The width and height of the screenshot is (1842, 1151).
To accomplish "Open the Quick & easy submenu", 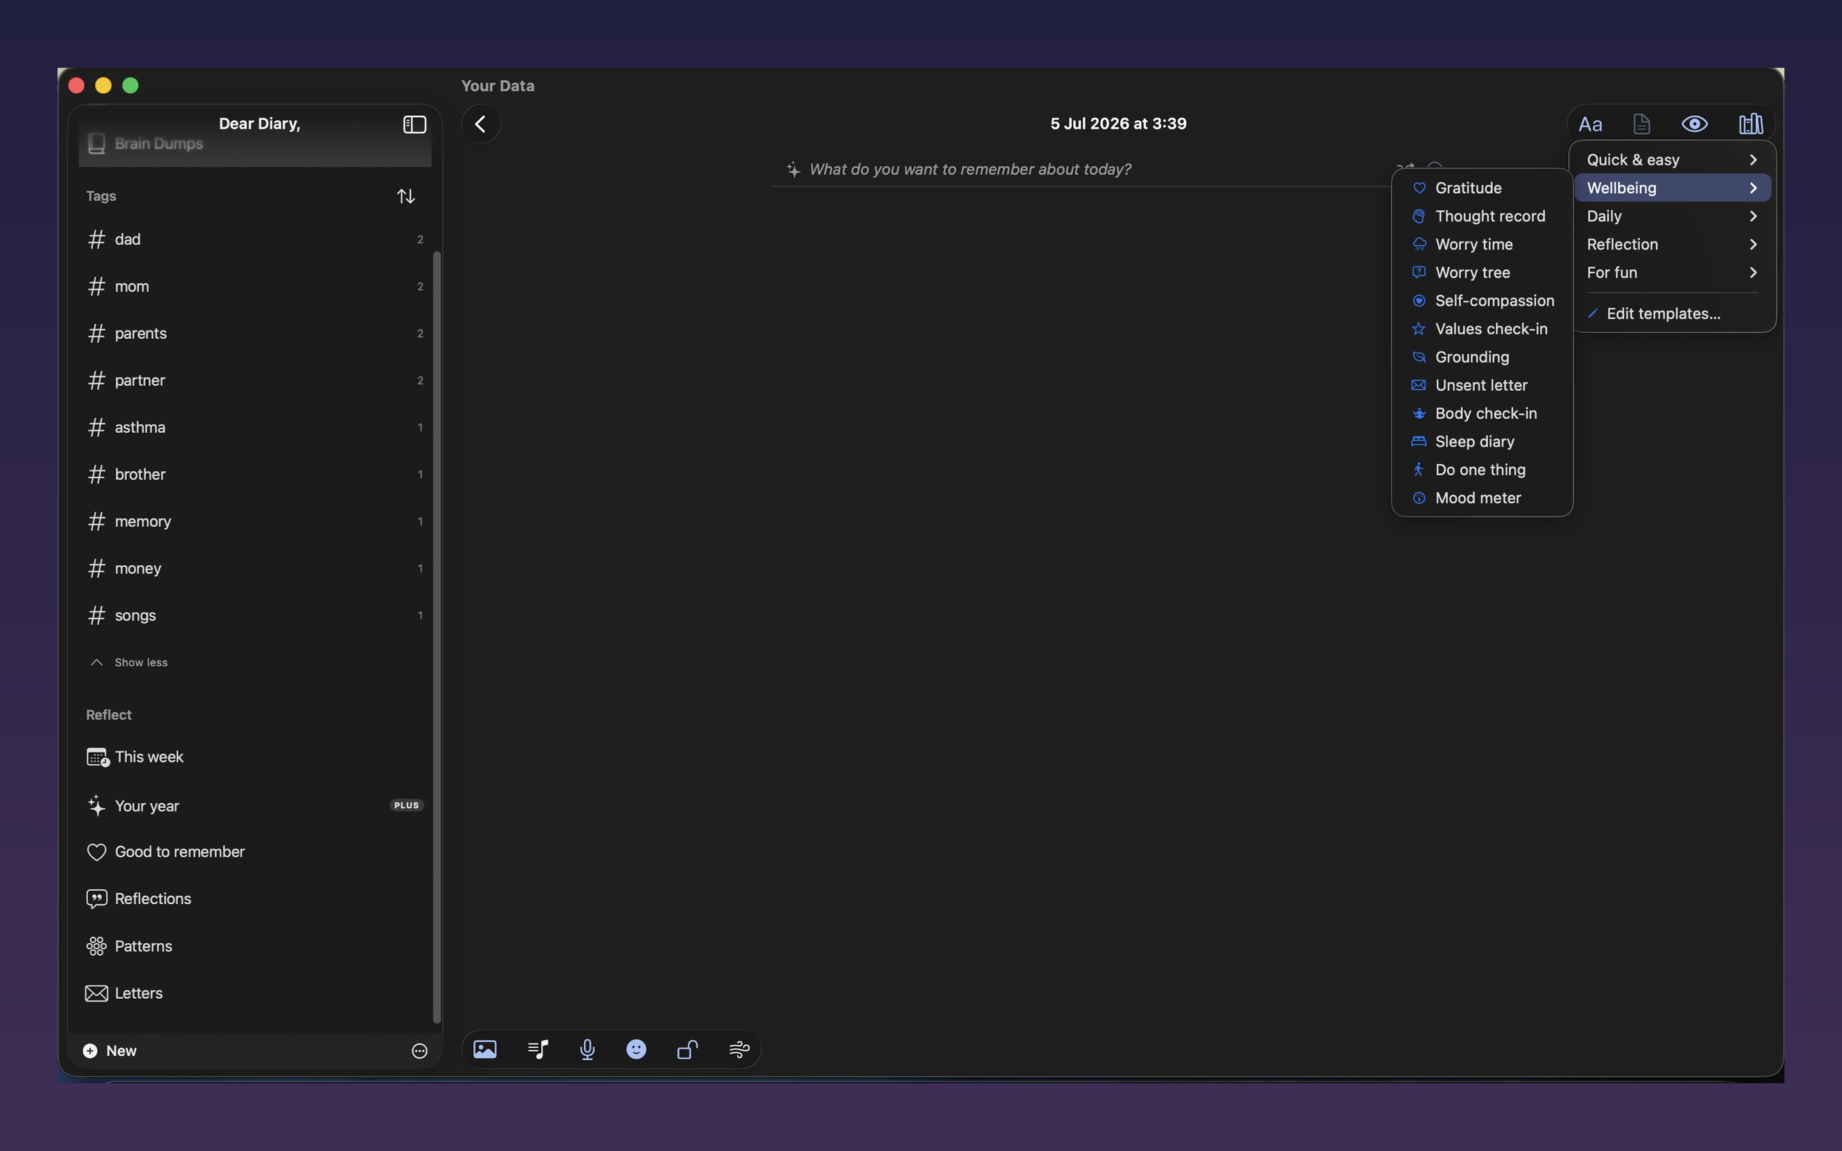I will tap(1673, 160).
